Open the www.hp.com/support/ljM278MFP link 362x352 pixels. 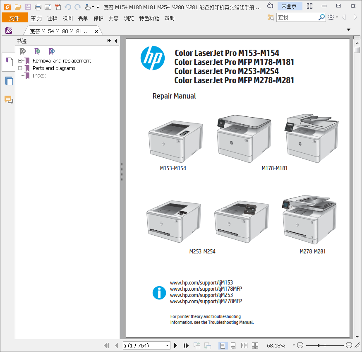[x=206, y=301]
